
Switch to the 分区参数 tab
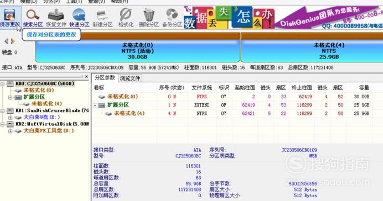(105, 78)
